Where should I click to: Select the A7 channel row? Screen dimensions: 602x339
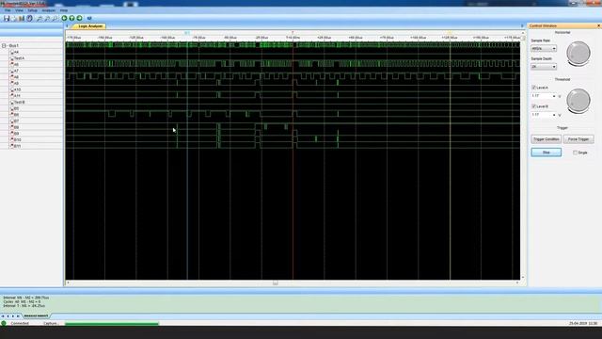(x=31, y=71)
